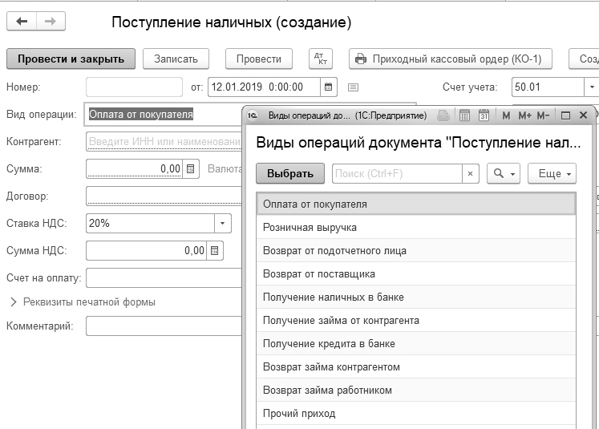Open calculator for the Сумма field
599x429 pixels.
click(191, 168)
